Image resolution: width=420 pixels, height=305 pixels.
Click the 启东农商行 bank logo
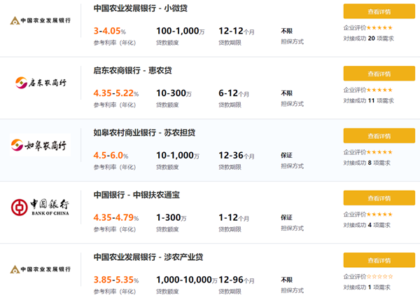41,82
